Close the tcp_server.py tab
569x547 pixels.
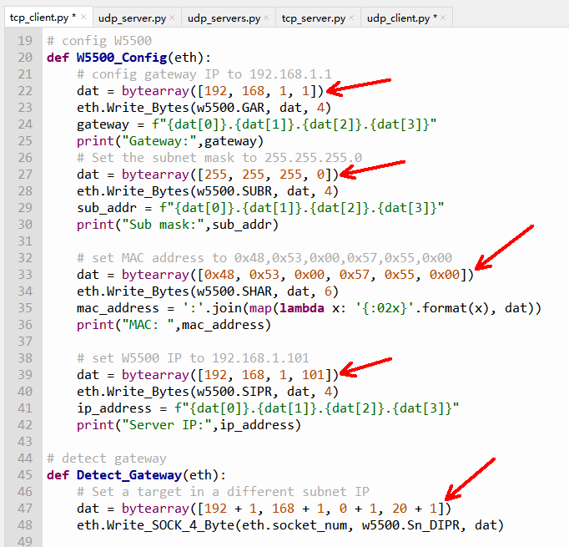pyautogui.click(x=351, y=18)
